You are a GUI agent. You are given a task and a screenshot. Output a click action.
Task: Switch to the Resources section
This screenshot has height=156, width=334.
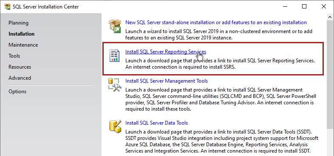[x=20, y=67]
